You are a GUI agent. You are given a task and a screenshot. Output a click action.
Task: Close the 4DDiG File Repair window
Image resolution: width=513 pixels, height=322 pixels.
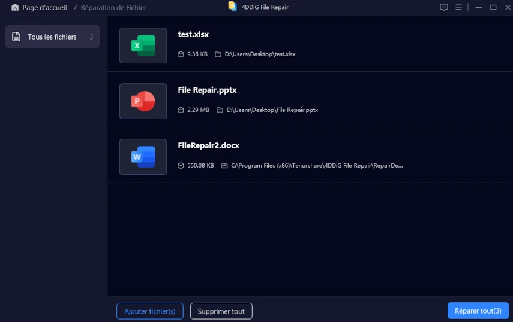508,7
